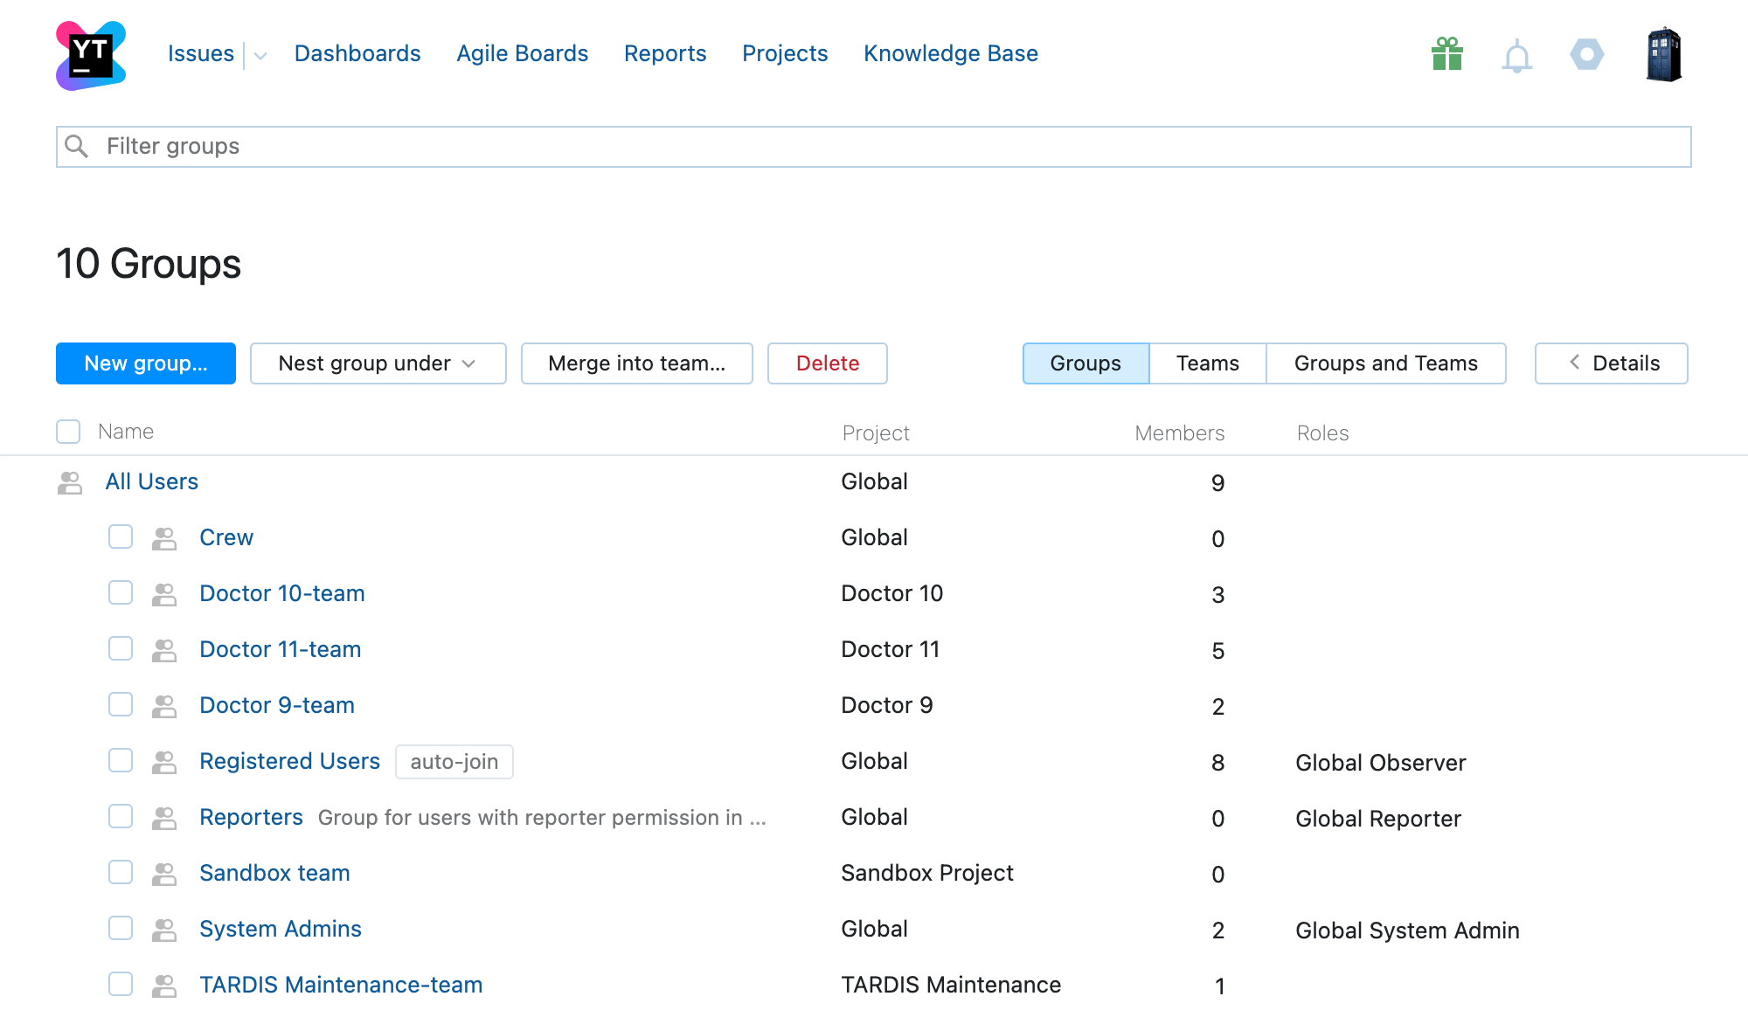The height and width of the screenshot is (1031, 1748).
Task: Click the group icon beside System Admins
Action: coord(164,930)
